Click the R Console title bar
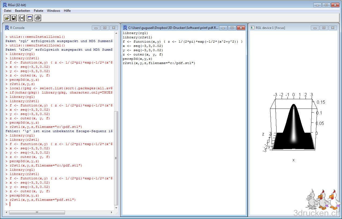This screenshot has width=342, height=219. coord(62,28)
